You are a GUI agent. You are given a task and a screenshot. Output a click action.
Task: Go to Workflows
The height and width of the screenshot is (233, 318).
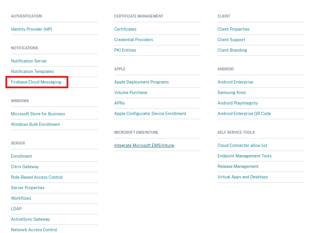pos(21,198)
